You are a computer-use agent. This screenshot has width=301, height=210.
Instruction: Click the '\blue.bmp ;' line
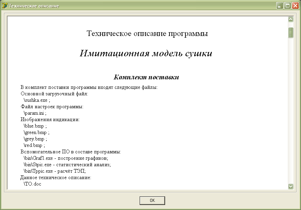[35, 126]
